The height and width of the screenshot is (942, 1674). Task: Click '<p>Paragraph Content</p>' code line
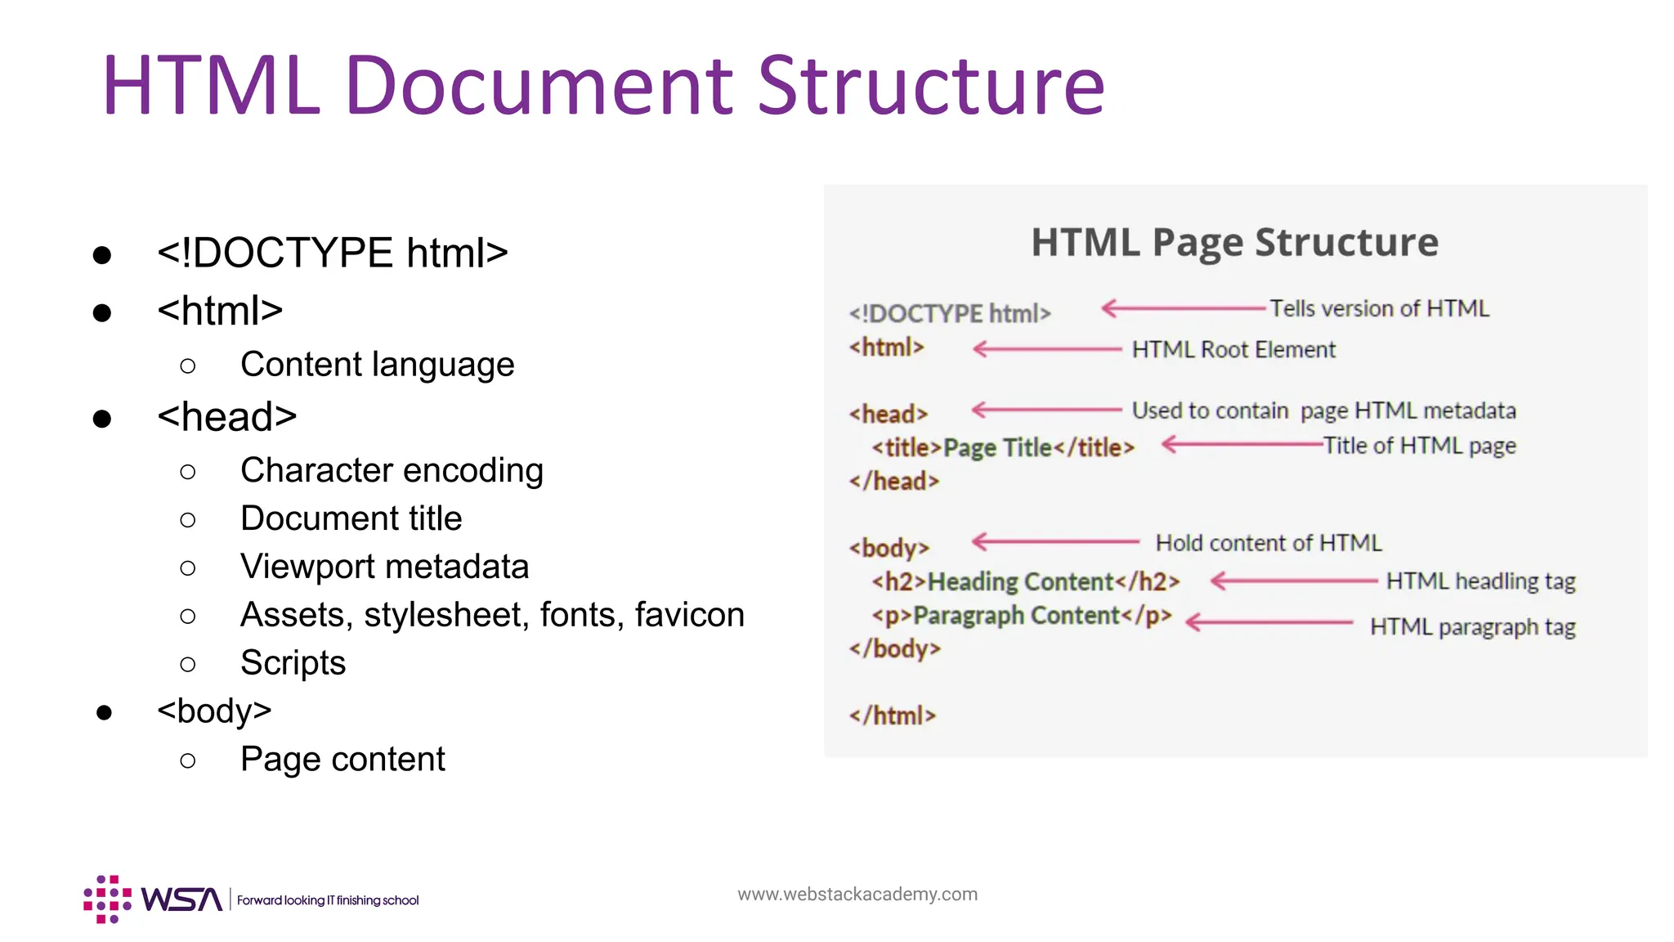[1022, 615]
